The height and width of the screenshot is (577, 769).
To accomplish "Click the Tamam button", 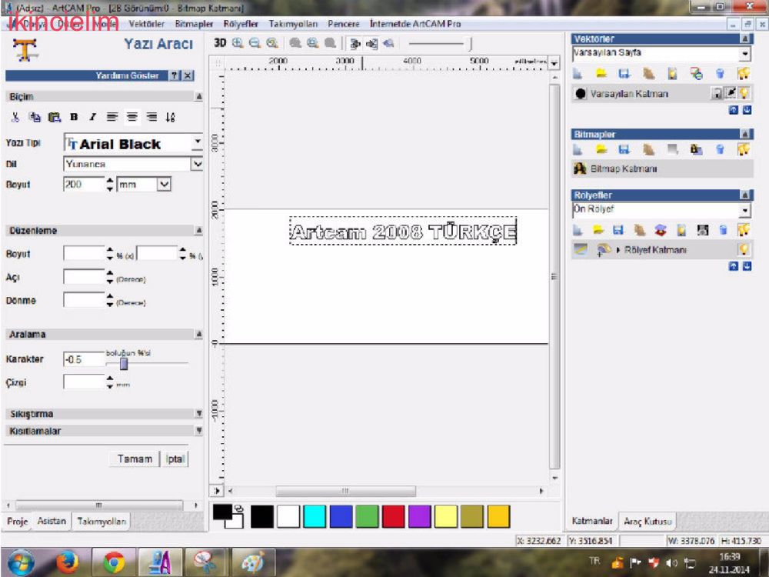I will coord(135,459).
